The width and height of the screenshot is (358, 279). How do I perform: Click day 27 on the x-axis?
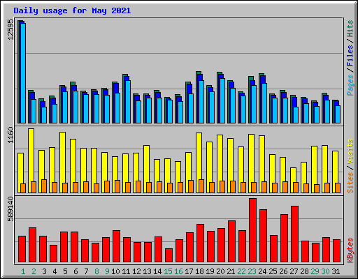[294, 271]
